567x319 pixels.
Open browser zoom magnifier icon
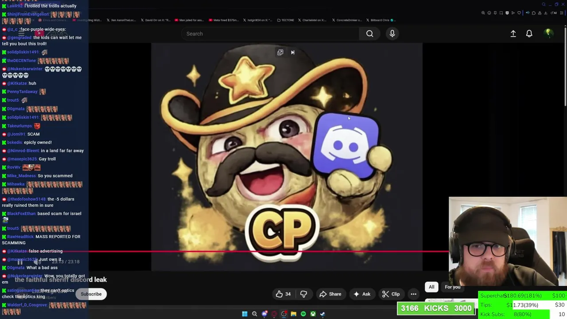pos(483,13)
